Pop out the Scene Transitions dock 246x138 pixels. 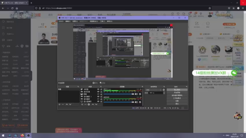pos(164,86)
